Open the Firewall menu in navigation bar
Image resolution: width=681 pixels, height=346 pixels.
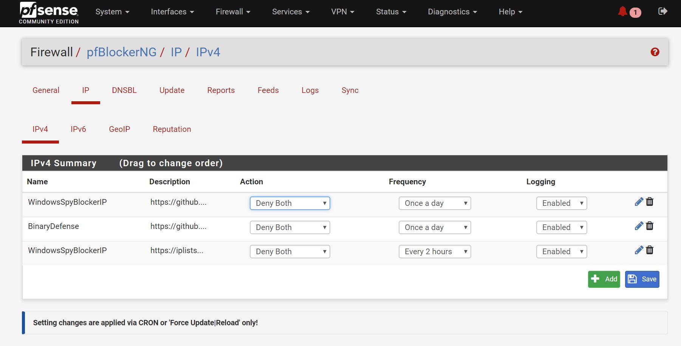233,12
